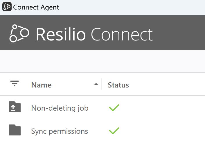Click the empty toolbar strip below banner
205x147 pixels.
(x=102, y=61)
